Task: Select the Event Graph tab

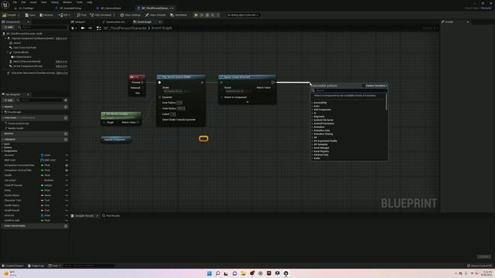Action: [142, 22]
